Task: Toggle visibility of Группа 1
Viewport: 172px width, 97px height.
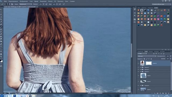Action: [138, 72]
